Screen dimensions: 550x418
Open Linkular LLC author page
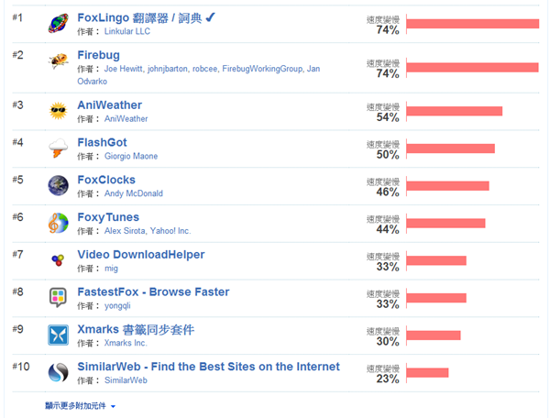(127, 30)
